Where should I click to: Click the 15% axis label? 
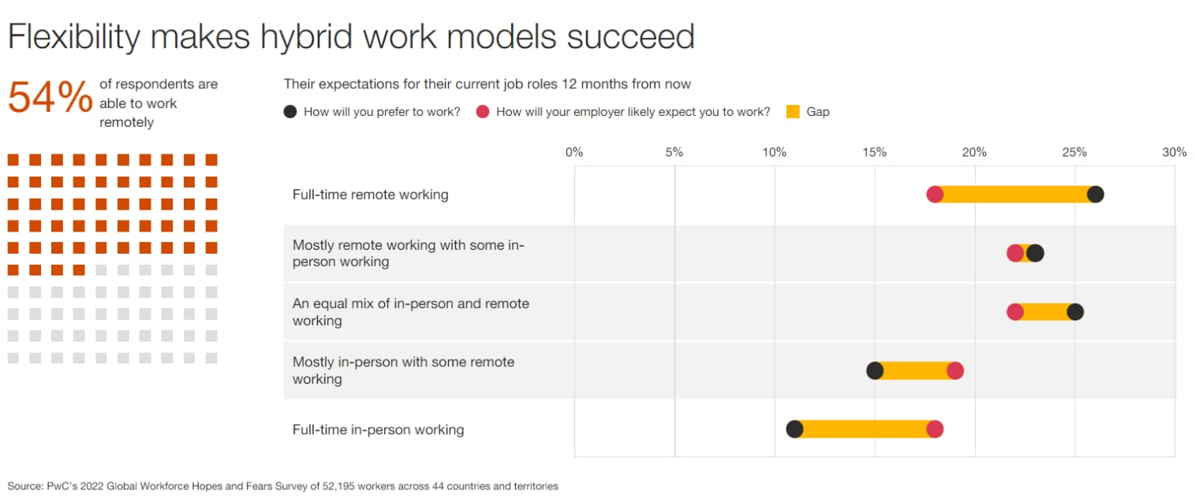(874, 152)
